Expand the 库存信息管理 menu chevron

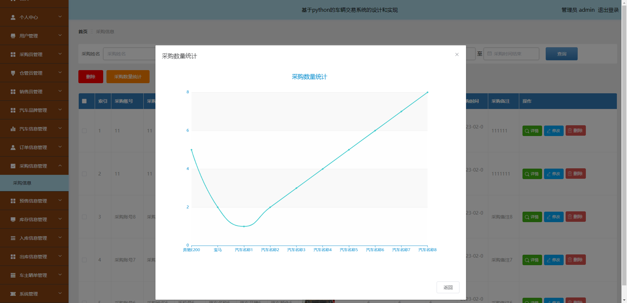tap(60, 219)
